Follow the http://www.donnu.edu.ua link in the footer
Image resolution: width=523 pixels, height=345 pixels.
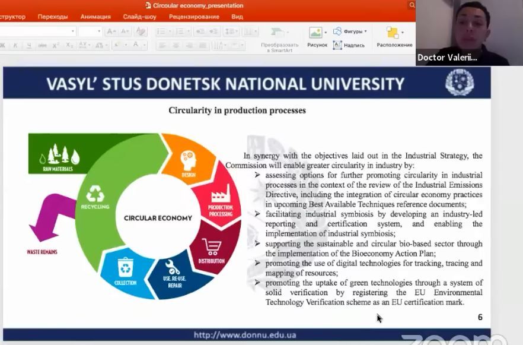click(245, 335)
